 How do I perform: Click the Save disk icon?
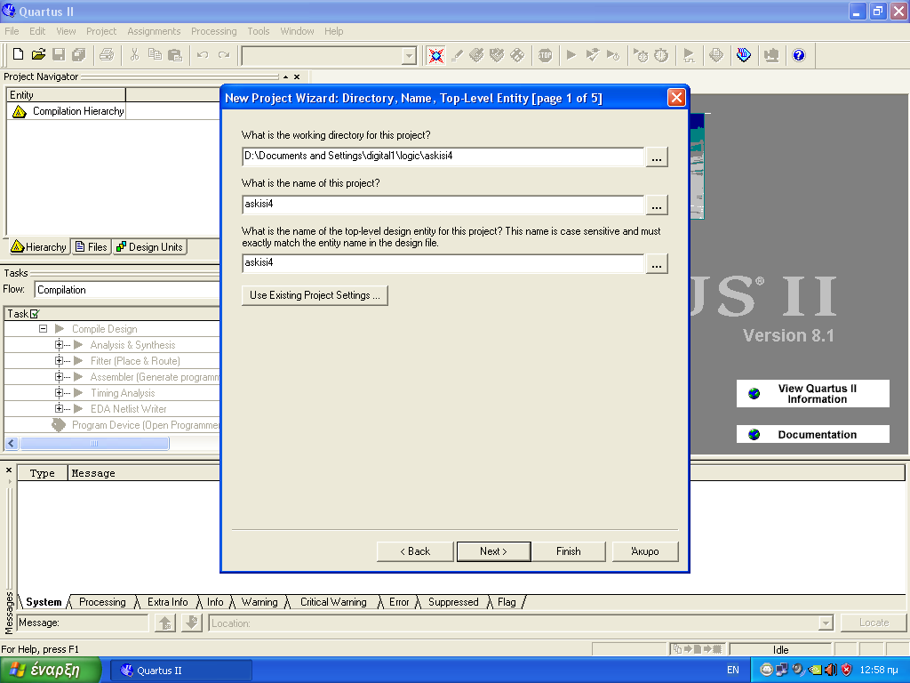tap(59, 54)
